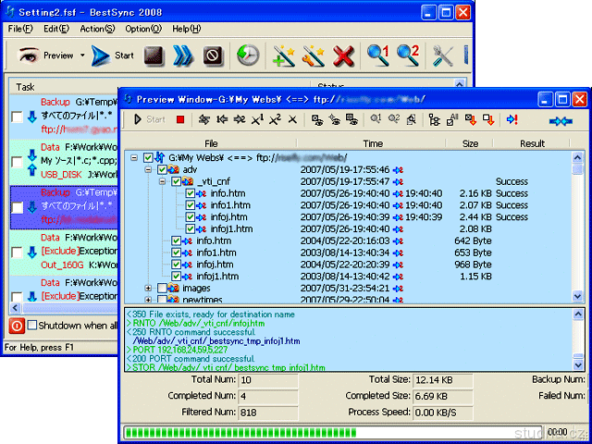Click the red X delete task icon
The height and width of the screenshot is (444, 592).
point(343,56)
